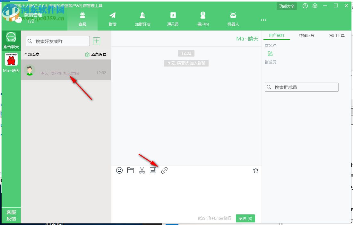Click the scissors screenshot icon
Image resolution: width=353 pixels, height=225 pixels.
tap(142, 170)
